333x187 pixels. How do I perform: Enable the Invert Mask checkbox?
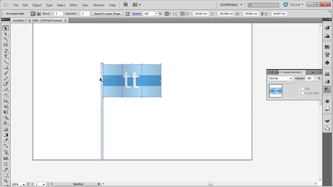click(x=303, y=93)
